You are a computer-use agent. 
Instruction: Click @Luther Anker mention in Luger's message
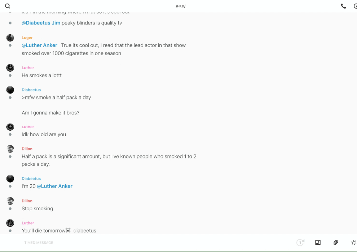point(39,45)
